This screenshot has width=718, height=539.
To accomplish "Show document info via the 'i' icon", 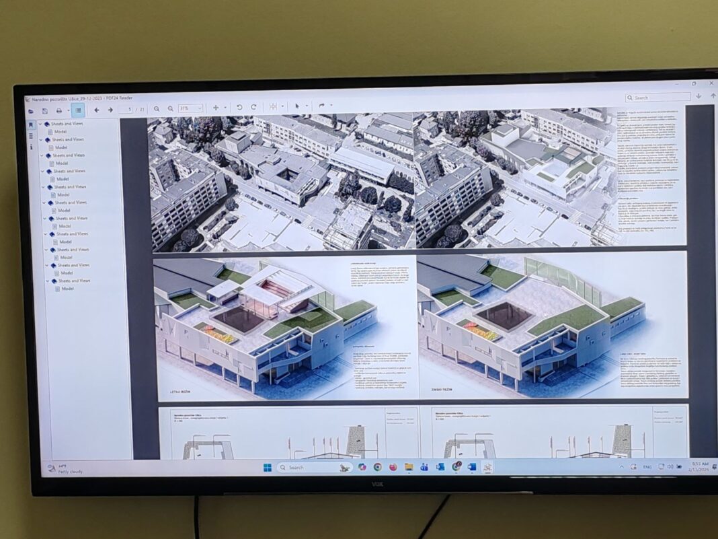I will tap(31, 147).
